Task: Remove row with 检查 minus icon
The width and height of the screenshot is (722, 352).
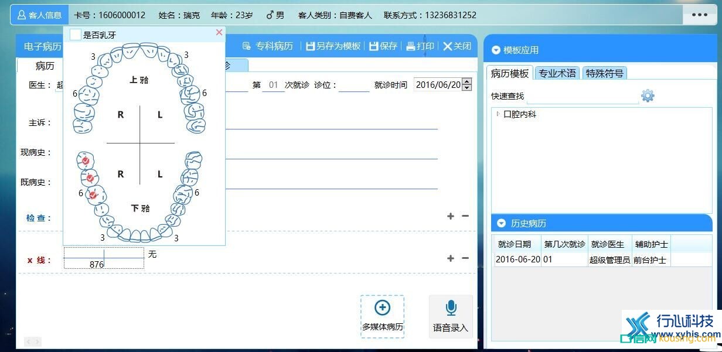Action: (x=465, y=216)
